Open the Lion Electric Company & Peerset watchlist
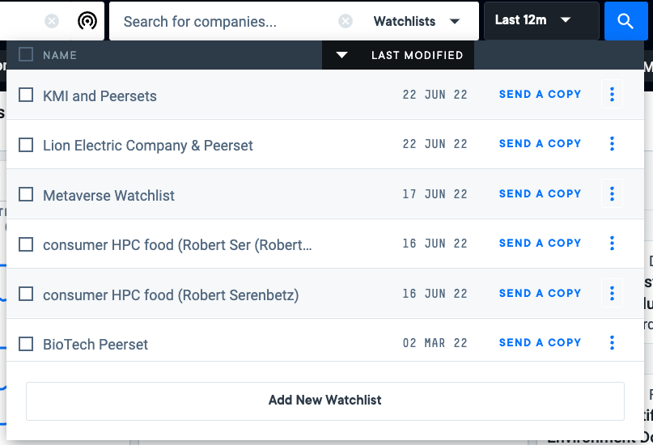Screen dimensions: 653x445 coord(148,146)
